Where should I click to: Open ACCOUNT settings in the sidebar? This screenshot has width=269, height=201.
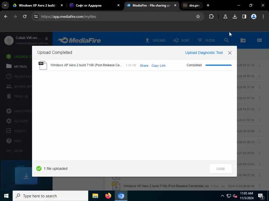pyautogui.click(x=17, y=121)
